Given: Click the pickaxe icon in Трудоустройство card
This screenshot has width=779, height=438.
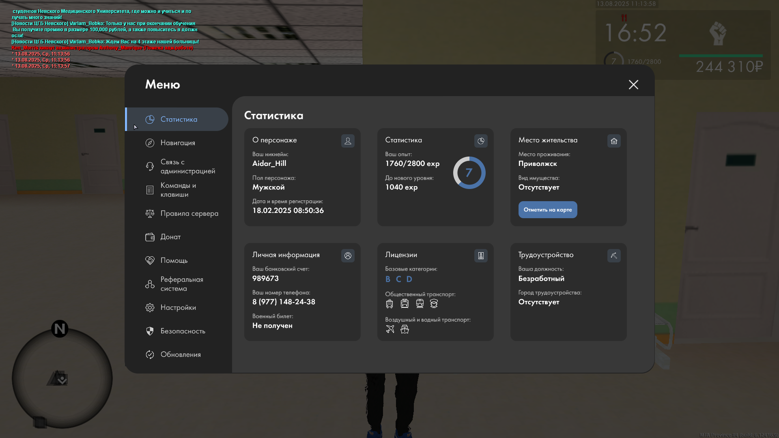Looking at the screenshot, I should coord(614,255).
